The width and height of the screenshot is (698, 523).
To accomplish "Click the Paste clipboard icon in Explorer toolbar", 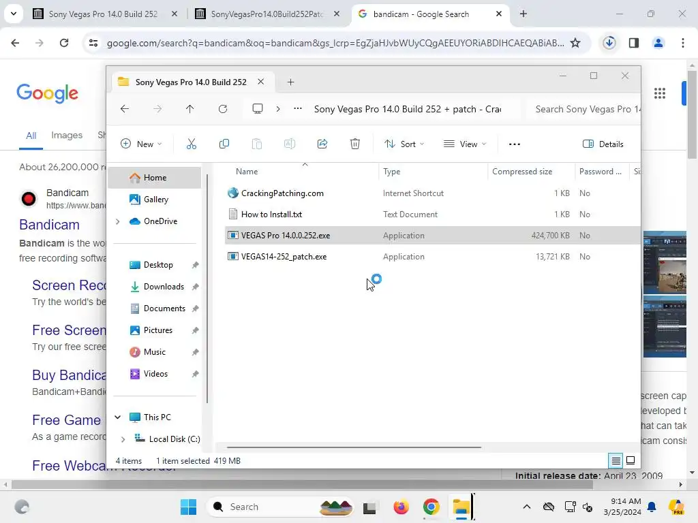I will pos(257,144).
